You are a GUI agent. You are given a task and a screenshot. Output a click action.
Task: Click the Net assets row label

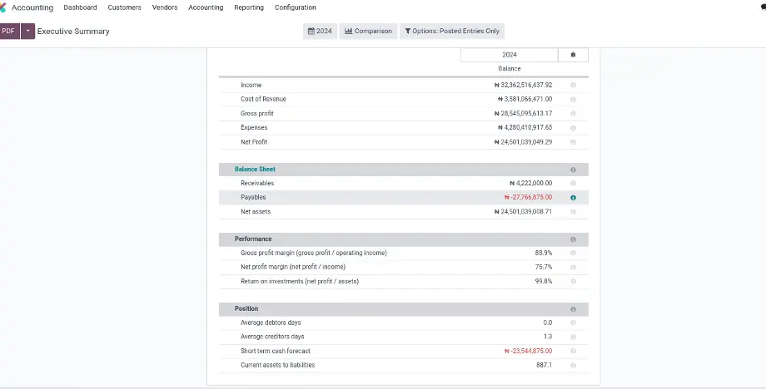256,212
